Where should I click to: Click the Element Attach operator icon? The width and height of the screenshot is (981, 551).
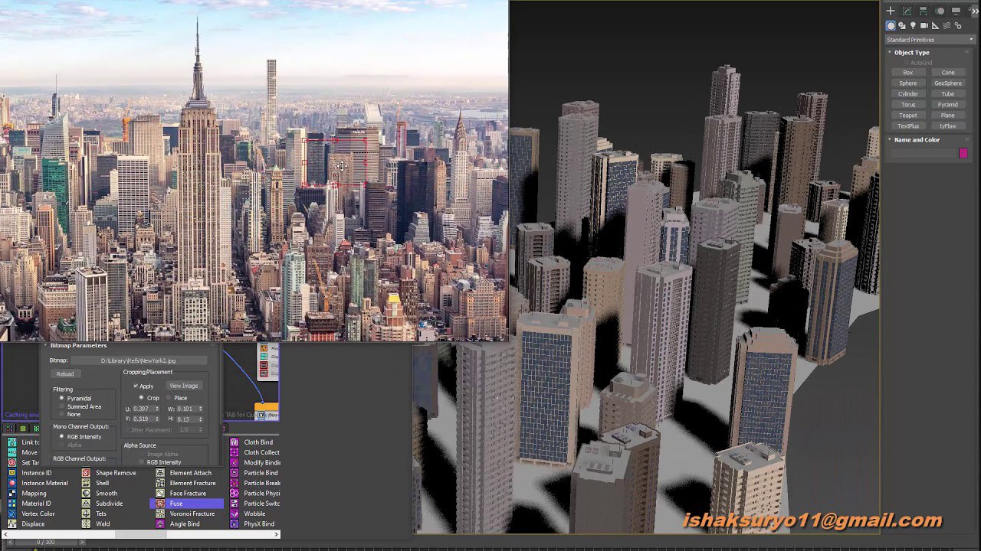(160, 473)
